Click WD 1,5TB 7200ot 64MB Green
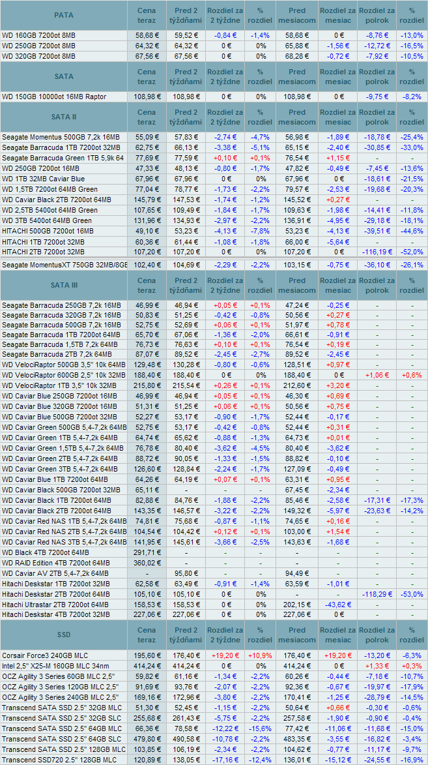This screenshot has height=765, width=428. (x=50, y=189)
